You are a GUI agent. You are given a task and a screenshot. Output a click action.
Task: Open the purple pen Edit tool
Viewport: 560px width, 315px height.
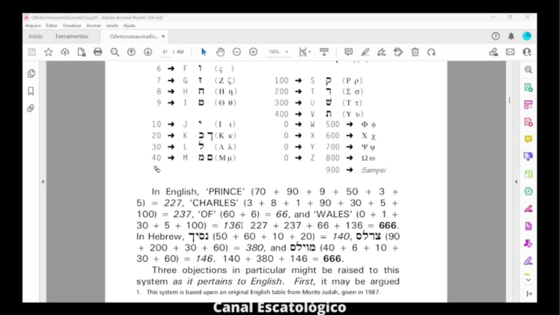click(x=528, y=261)
